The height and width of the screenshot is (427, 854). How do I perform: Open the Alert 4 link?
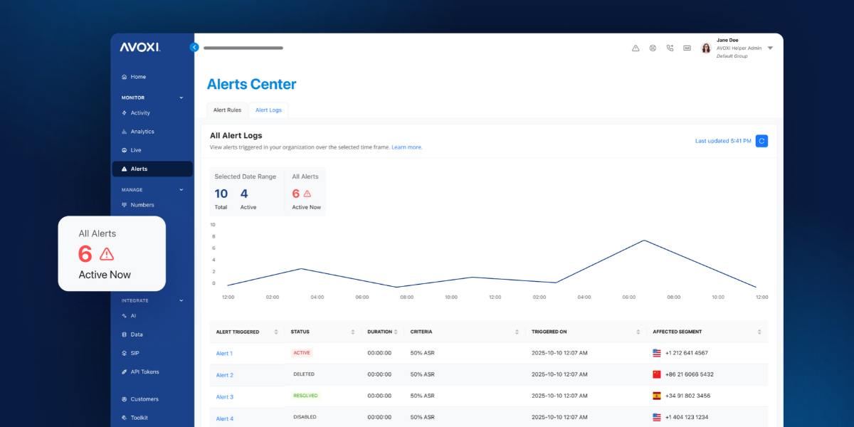(x=224, y=418)
